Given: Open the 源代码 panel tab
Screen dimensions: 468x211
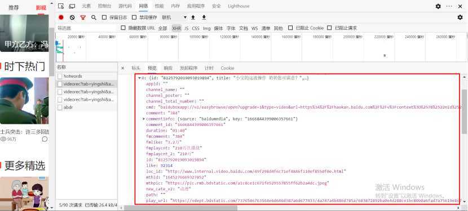Looking at the screenshot, I should tap(125, 6).
